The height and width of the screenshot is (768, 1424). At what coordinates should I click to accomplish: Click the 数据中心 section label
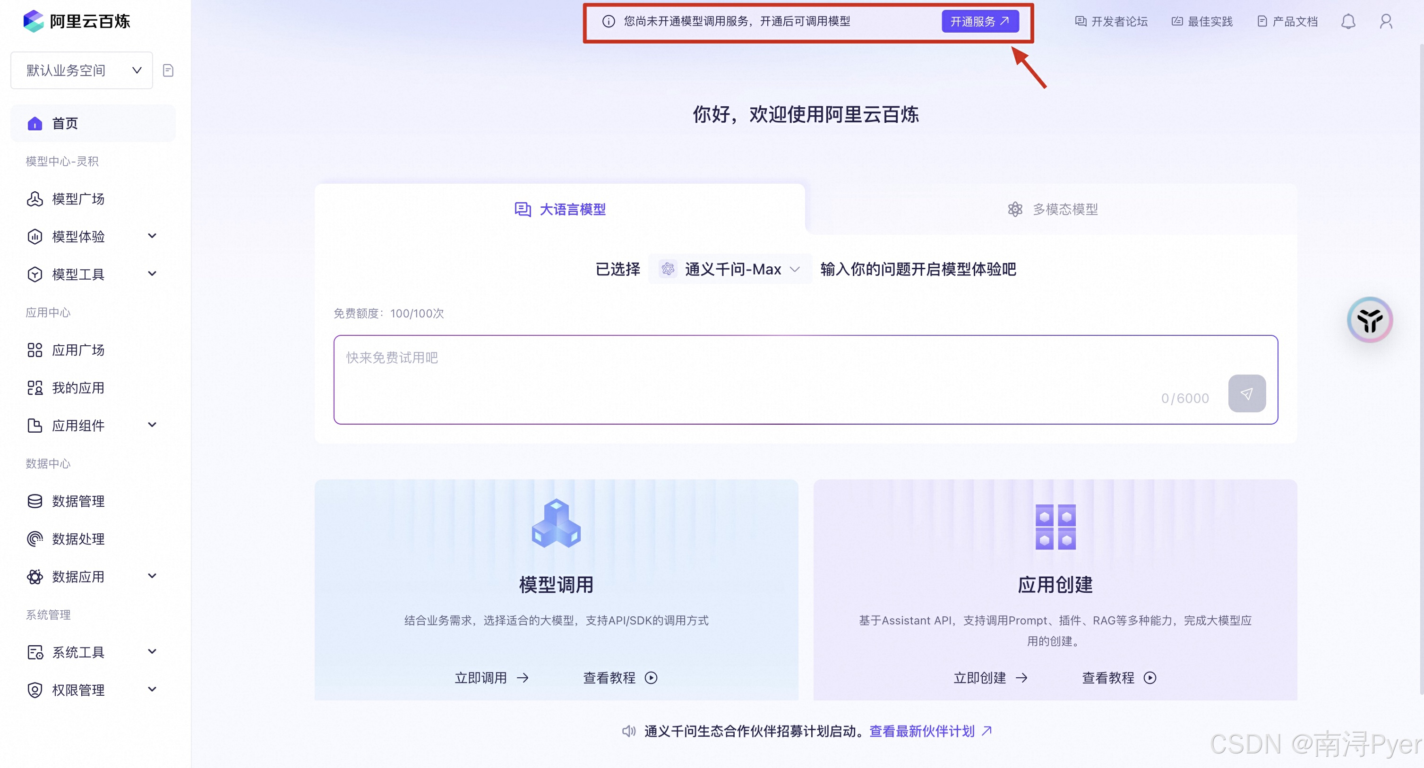48,463
